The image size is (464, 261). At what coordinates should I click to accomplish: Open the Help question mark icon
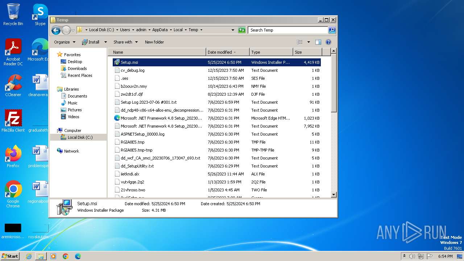(328, 42)
